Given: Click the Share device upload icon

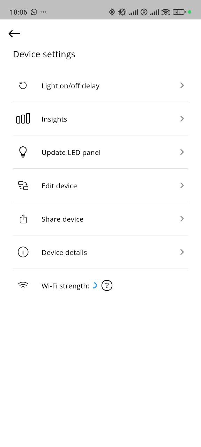Looking at the screenshot, I should coord(23,219).
